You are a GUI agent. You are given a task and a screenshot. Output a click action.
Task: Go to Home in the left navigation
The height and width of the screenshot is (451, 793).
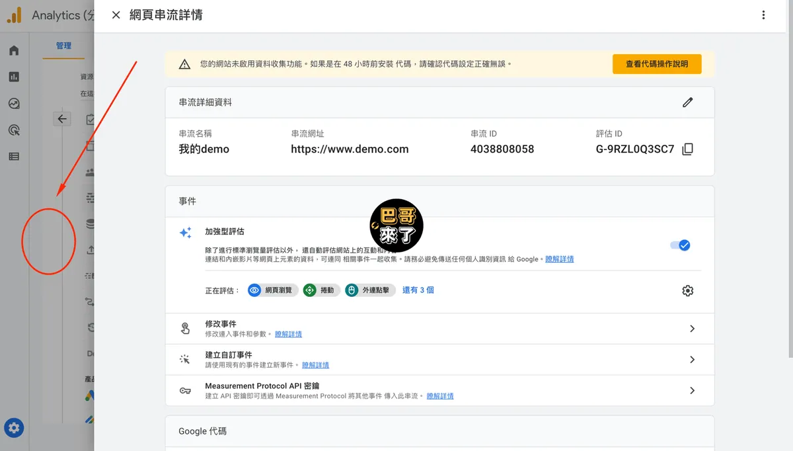coord(14,51)
